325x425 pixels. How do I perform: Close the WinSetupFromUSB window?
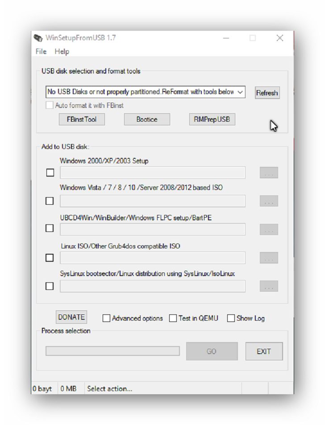pyautogui.click(x=280, y=38)
